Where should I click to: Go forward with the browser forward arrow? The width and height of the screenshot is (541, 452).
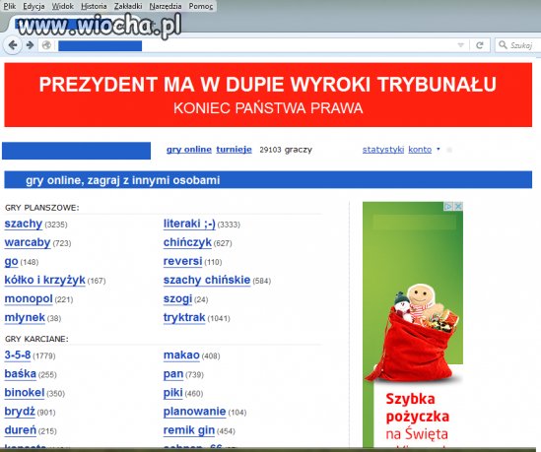pos(30,45)
